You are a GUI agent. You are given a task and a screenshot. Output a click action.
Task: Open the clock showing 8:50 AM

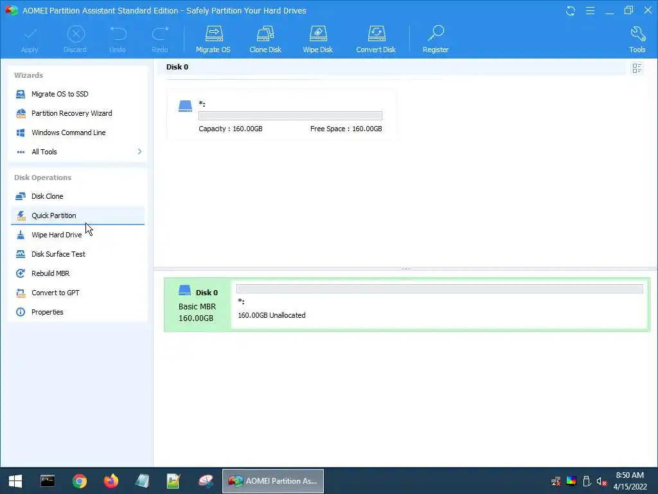630,481
